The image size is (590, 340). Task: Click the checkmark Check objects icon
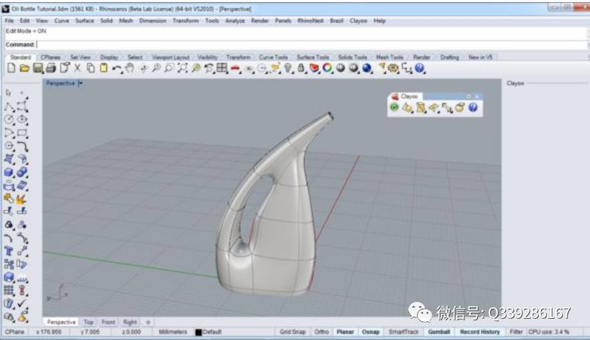coord(22,303)
